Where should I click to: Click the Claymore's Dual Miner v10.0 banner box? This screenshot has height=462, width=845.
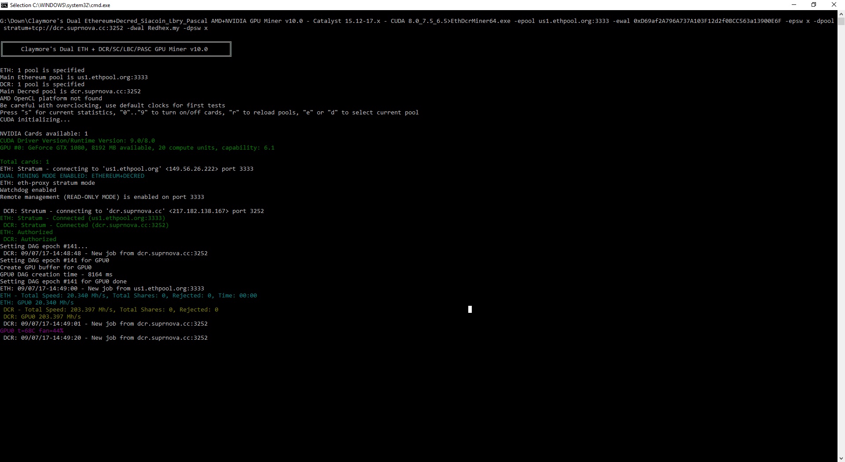(x=116, y=49)
